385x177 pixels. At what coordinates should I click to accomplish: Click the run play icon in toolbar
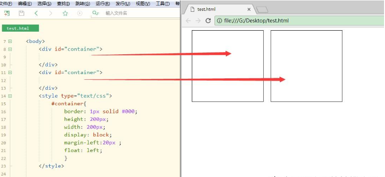point(80,13)
